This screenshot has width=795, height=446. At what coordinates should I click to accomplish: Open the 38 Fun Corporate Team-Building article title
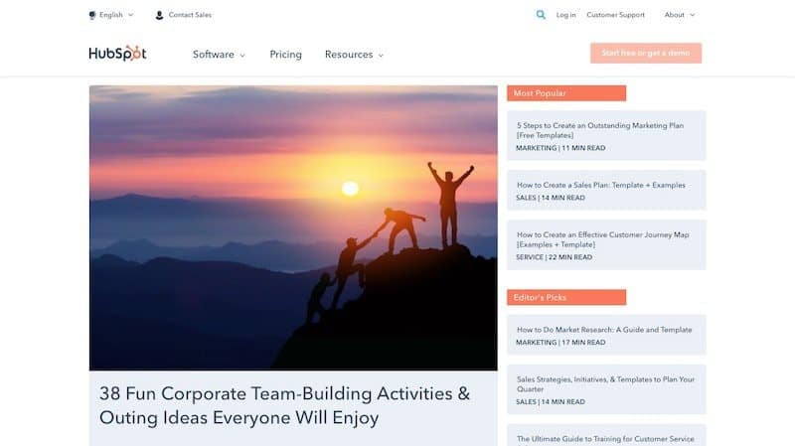tap(284, 405)
